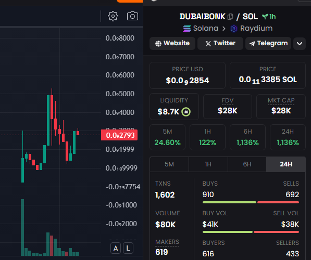
Task: Click the buy vol versus sell vol bar
Action: (x=251, y=232)
